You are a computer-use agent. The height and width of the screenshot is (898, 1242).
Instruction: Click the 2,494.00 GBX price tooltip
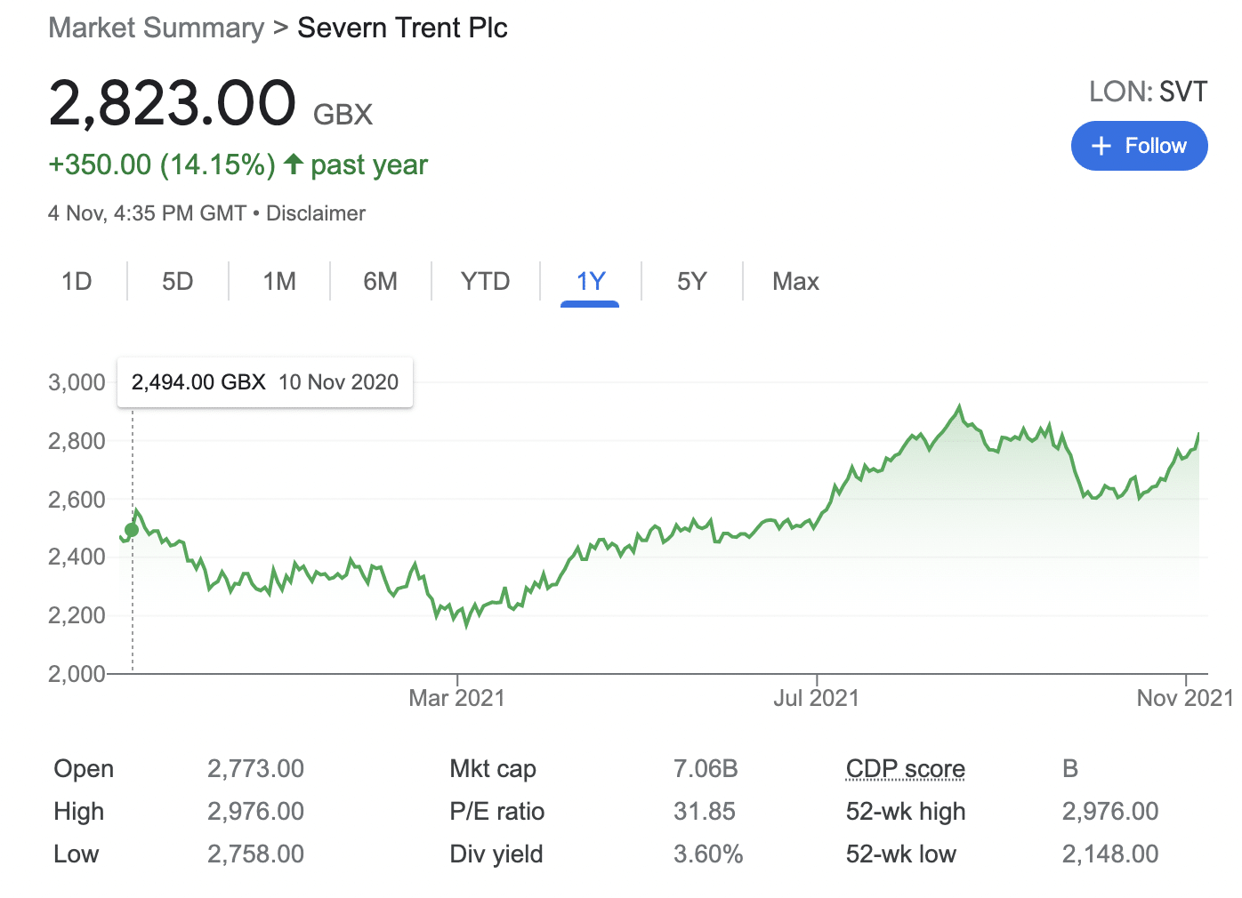[x=264, y=382]
